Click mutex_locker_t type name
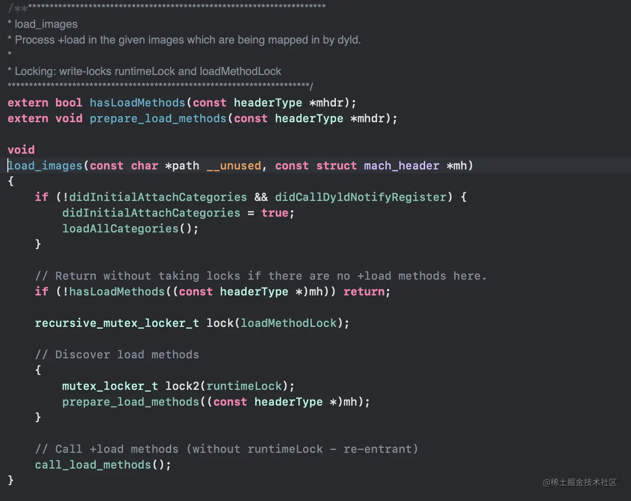Image resolution: width=631 pixels, height=501 pixels. pyautogui.click(x=110, y=386)
